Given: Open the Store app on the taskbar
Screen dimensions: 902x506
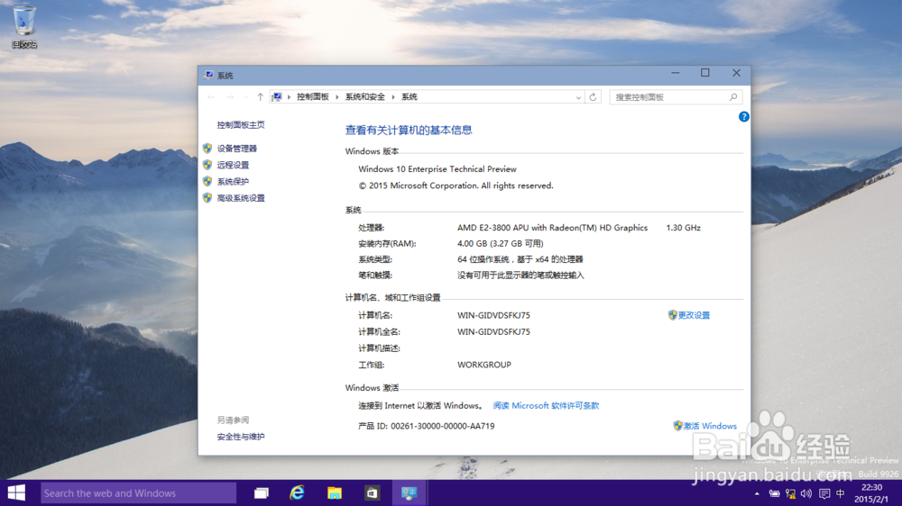Looking at the screenshot, I should tap(372, 492).
